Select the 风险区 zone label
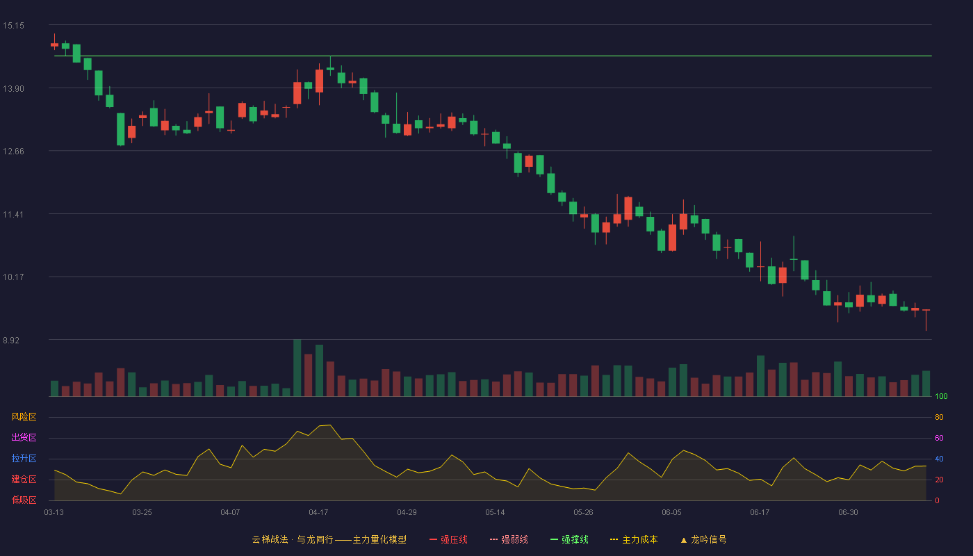 point(24,417)
